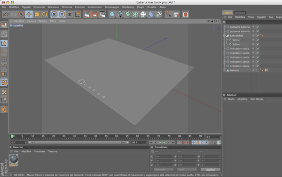Add a Cube primitive object
282x177 pixels.
click(x=112, y=14)
